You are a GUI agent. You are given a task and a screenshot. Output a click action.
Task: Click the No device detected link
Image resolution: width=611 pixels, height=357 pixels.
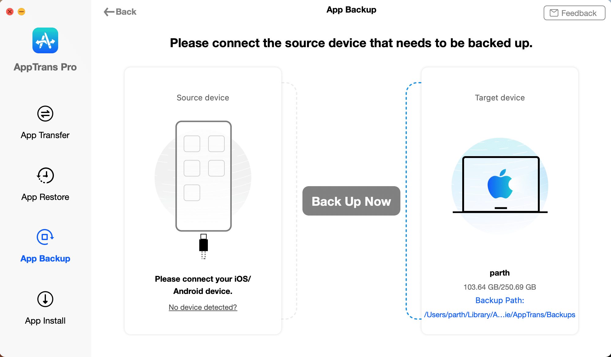tap(202, 307)
